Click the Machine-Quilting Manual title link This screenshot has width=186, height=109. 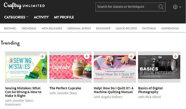pos(114,90)
